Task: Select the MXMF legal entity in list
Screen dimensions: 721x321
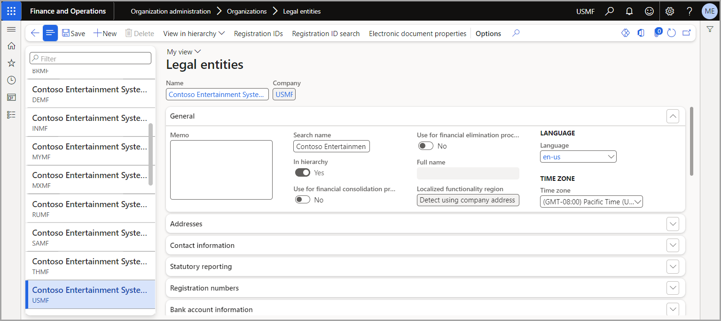Action: pyautogui.click(x=90, y=180)
